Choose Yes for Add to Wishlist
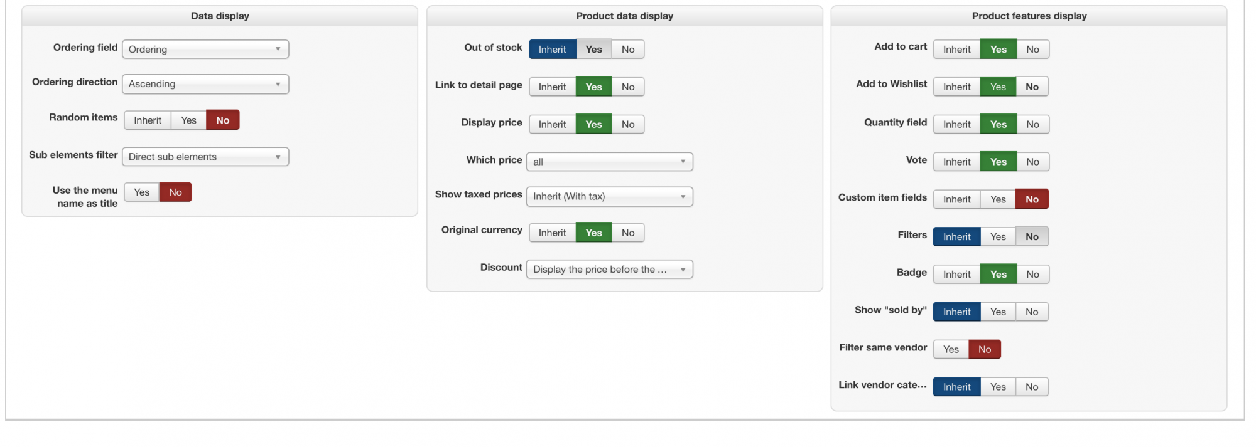The image size is (1256, 447). coord(998,87)
